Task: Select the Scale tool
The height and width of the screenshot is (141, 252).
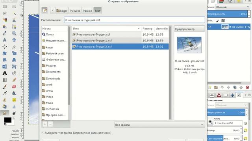Action: coord(14,53)
